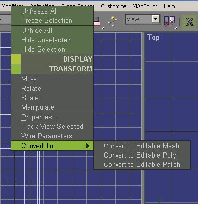Click the Top viewport label
This screenshot has width=198, height=204.
coord(154,38)
